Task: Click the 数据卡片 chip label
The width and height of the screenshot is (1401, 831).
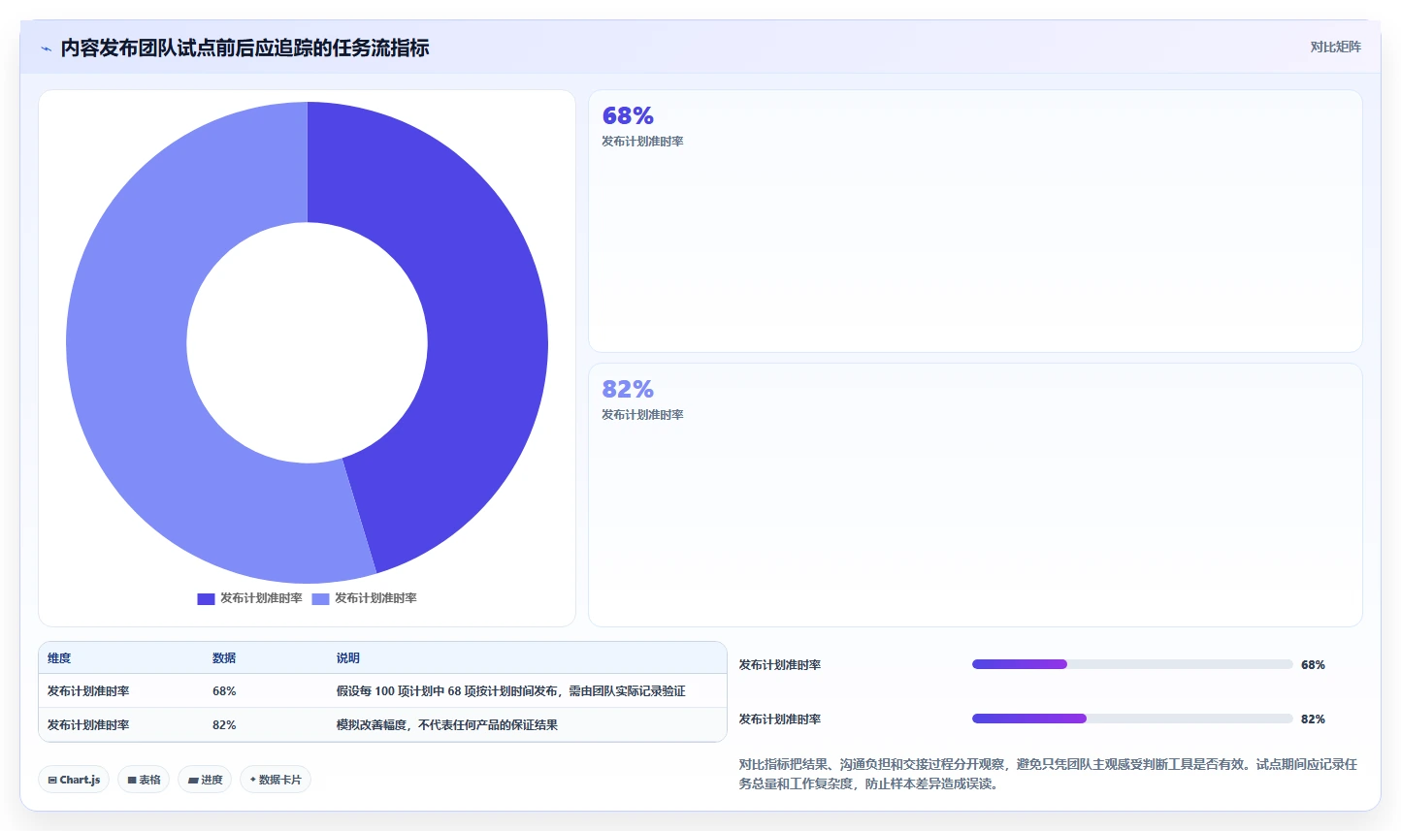Action: pyautogui.click(x=280, y=780)
